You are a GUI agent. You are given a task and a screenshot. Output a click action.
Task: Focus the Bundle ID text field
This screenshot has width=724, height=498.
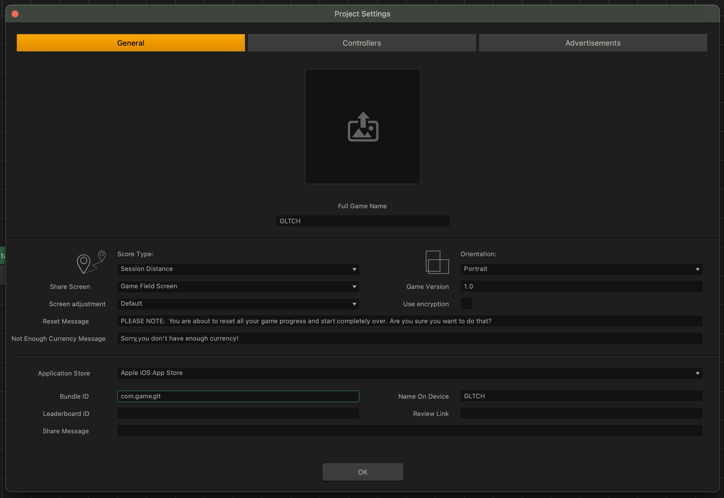coord(238,396)
